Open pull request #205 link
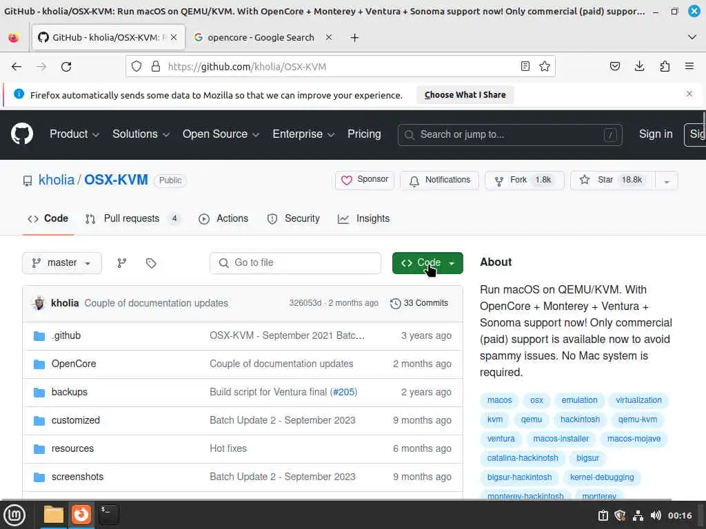Screen dimensions: 706x529 pyautogui.click(x=344, y=392)
